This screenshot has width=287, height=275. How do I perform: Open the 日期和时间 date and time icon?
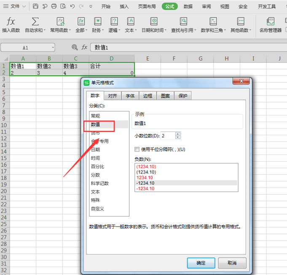(x=154, y=21)
